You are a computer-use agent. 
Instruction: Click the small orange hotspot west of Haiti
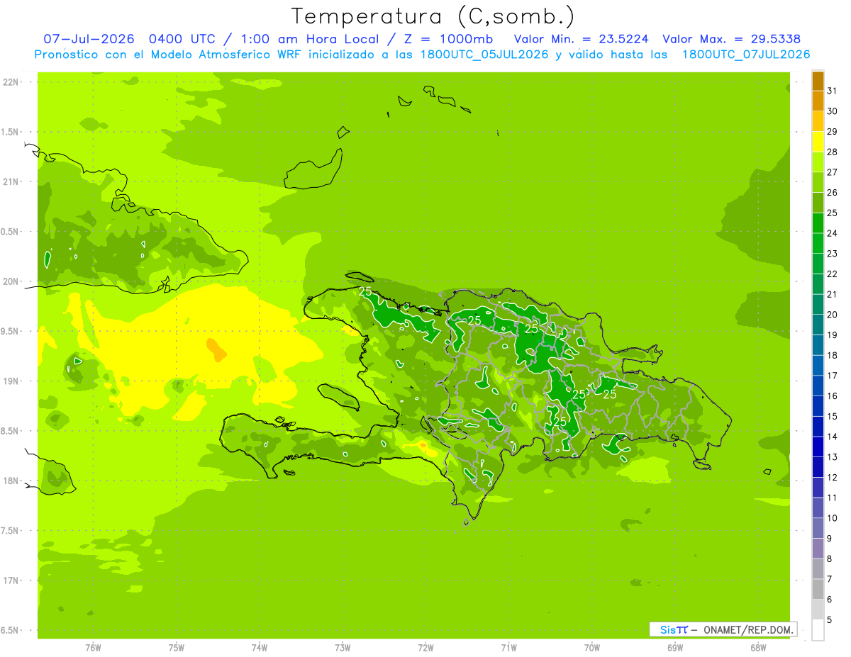[216, 349]
